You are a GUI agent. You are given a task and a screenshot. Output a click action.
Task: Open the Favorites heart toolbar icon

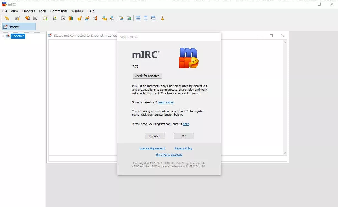click(28, 18)
